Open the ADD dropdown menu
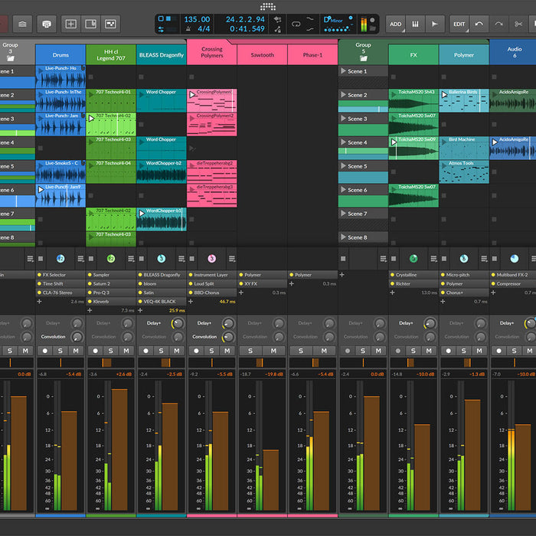The image size is (536, 536). click(396, 24)
